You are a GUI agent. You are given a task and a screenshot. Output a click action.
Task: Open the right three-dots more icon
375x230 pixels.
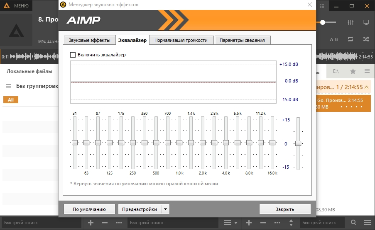coord(277,223)
